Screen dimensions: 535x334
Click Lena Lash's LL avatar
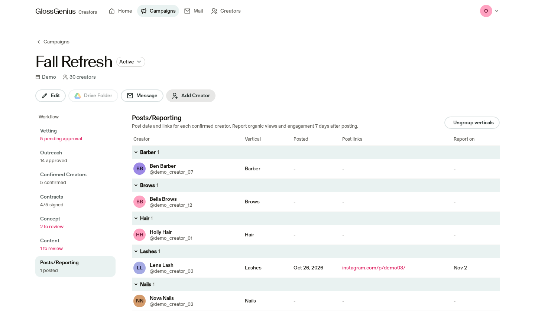(x=139, y=268)
